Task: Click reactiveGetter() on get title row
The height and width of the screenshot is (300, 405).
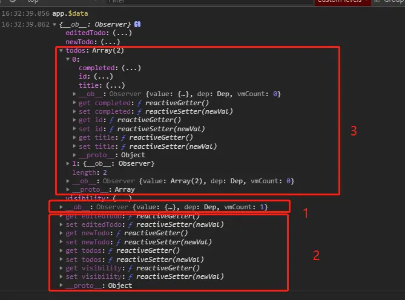Action: [x=161, y=137]
